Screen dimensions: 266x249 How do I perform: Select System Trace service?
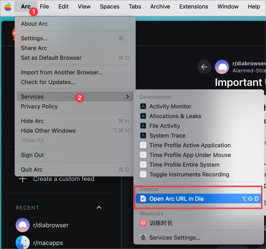click(198, 135)
